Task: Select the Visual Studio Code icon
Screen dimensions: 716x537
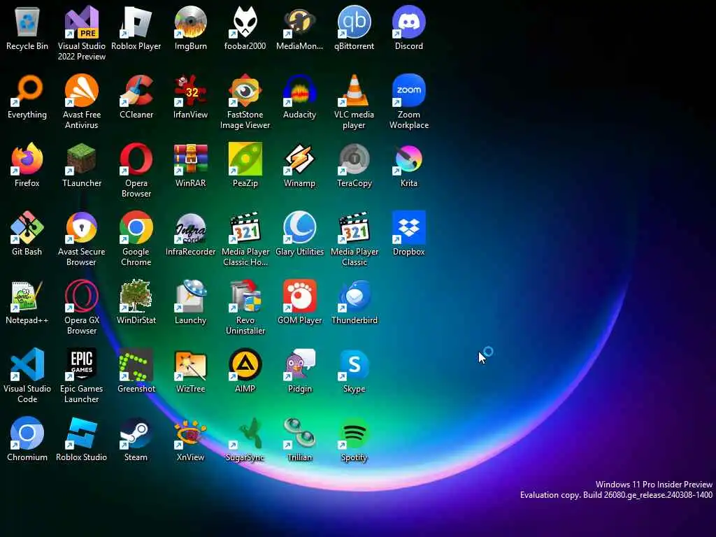Action: (x=27, y=364)
